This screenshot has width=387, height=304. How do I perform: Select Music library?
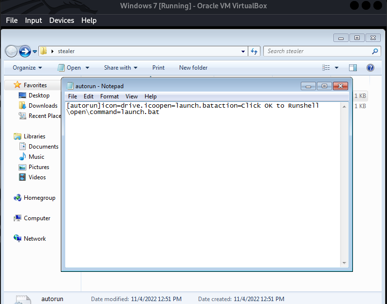point(37,157)
